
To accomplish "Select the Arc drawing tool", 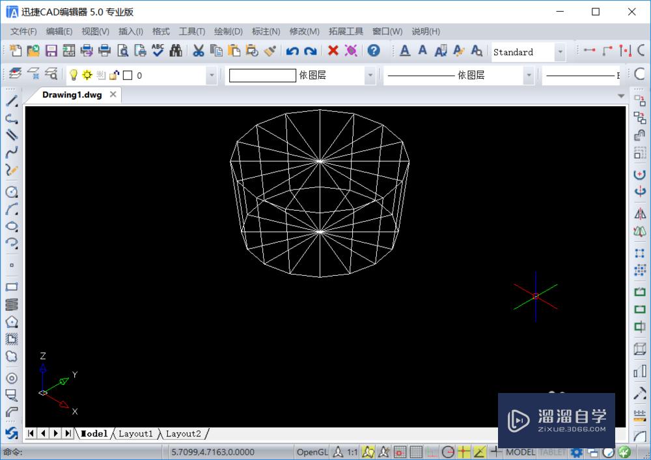I will tap(11, 210).
